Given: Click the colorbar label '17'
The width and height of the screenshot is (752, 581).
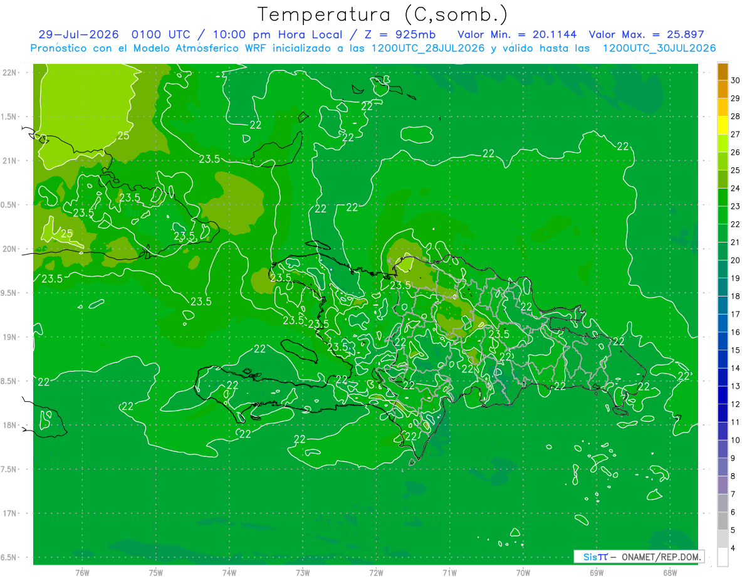Looking at the screenshot, I should click(x=736, y=314).
